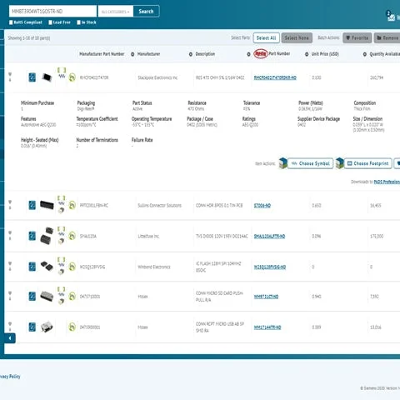Open datasheet icon in the Micro USB row
The width and height of the screenshot is (400, 400).
coord(32,327)
